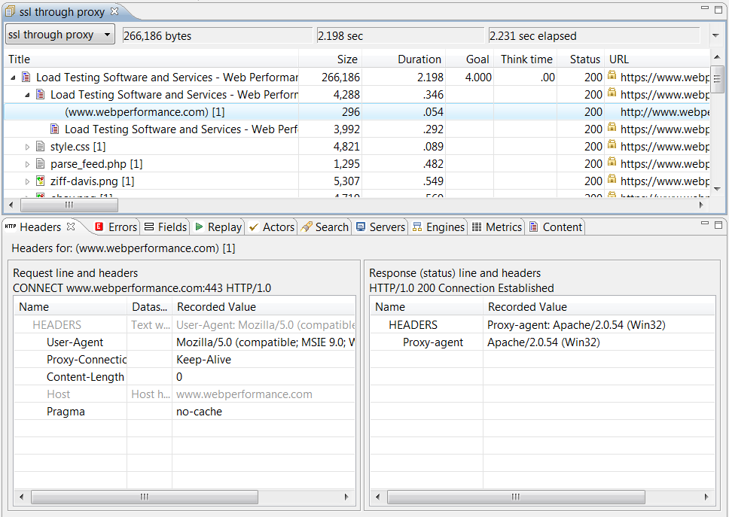Image resolution: width=729 pixels, height=517 pixels.
Task: Select the Pragma header row
Action: (x=185, y=412)
